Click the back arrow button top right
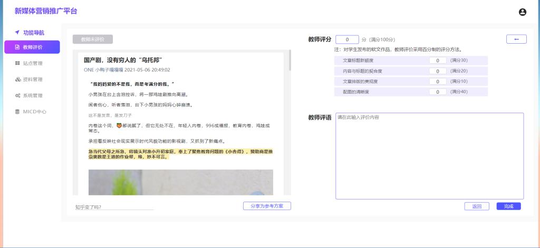 tap(516, 39)
